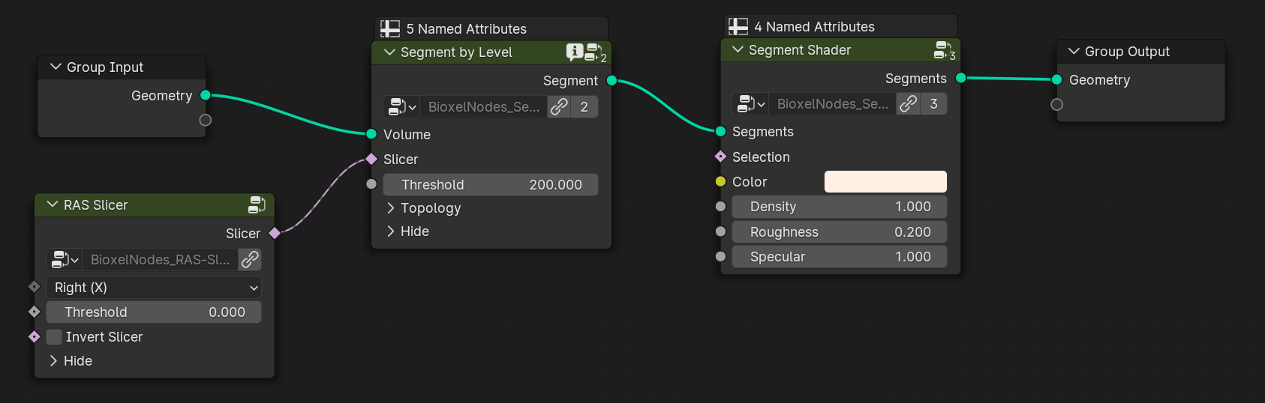Expand Hide panel in Segment by Level
The height and width of the screenshot is (403, 1265).
tap(391, 231)
